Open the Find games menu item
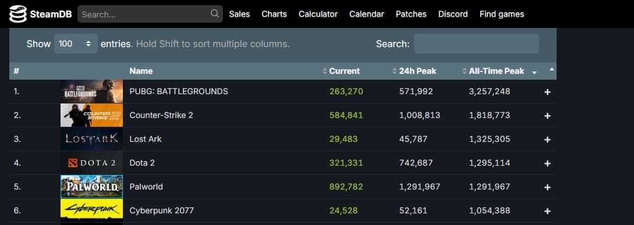Viewport: 634px width, 225px height. [502, 14]
